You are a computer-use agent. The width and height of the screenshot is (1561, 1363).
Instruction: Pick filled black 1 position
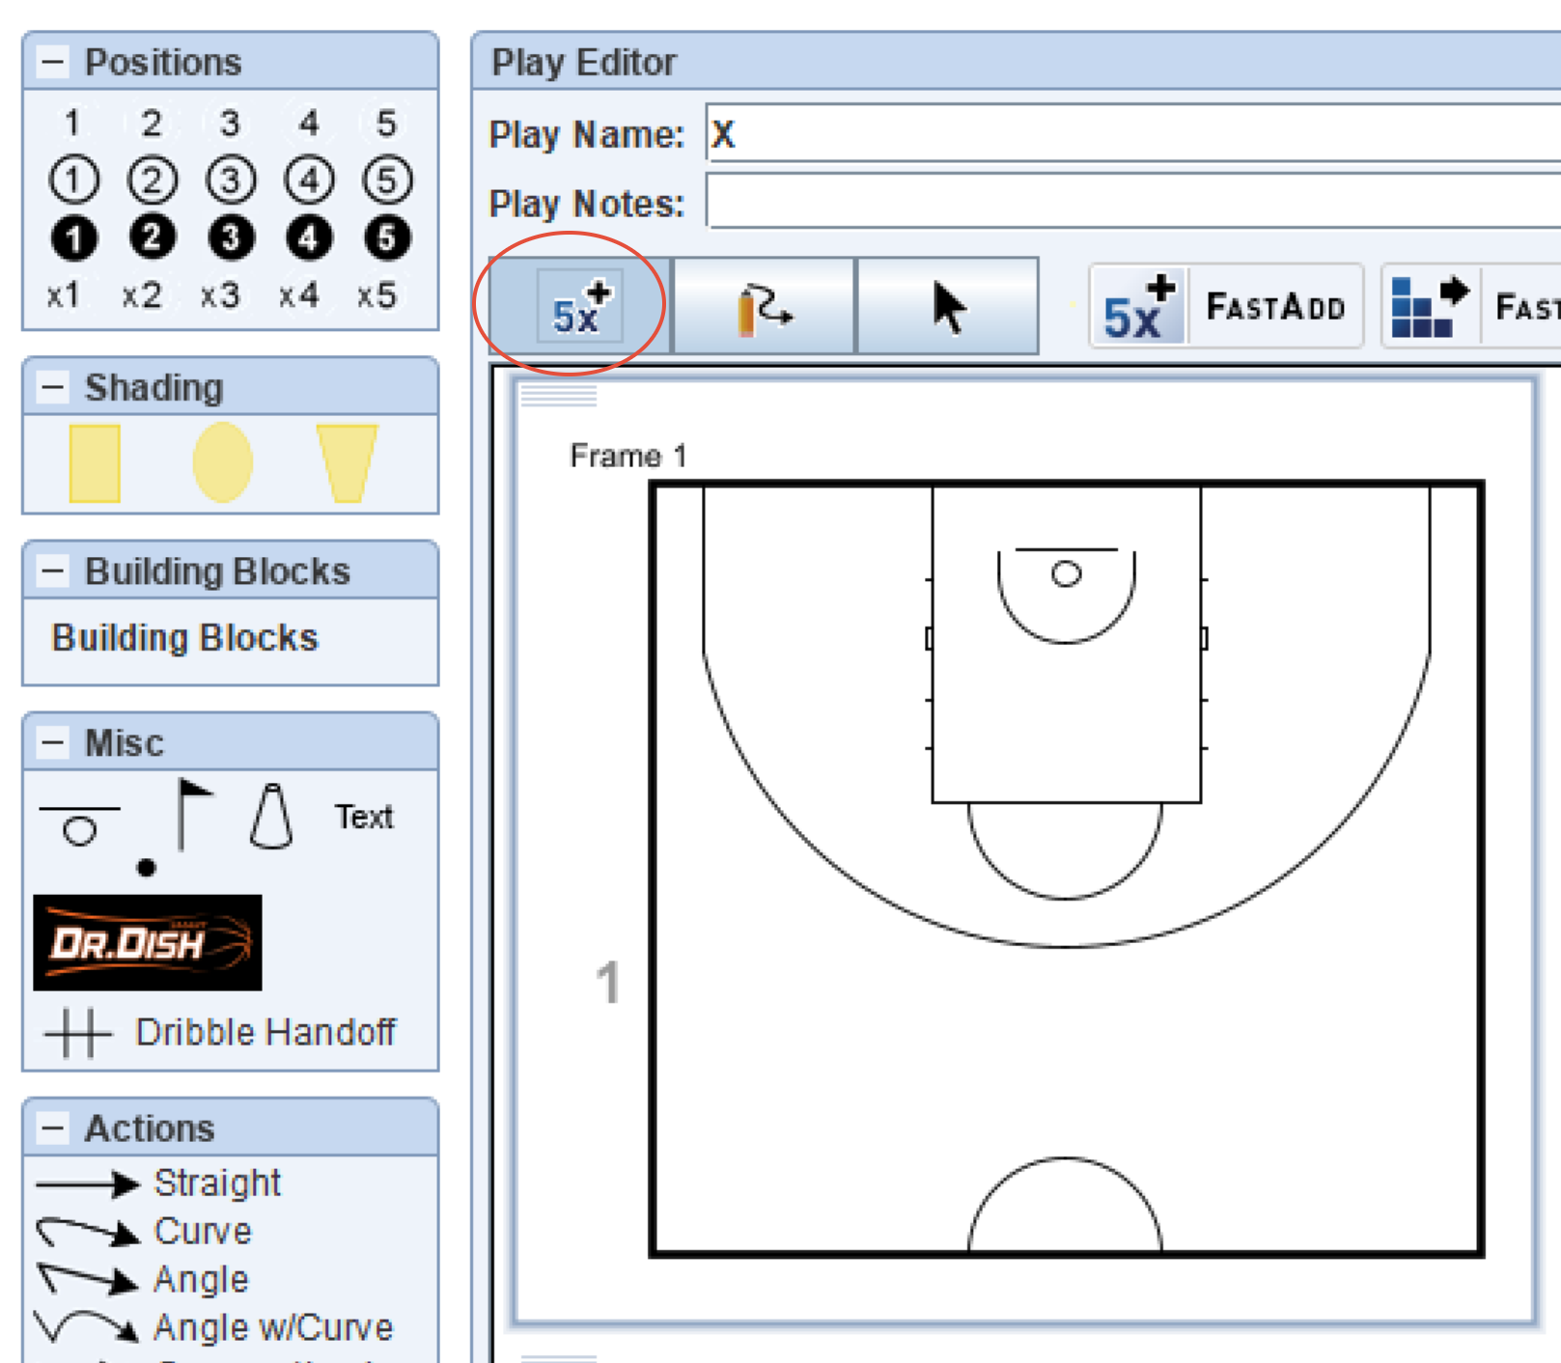click(73, 237)
